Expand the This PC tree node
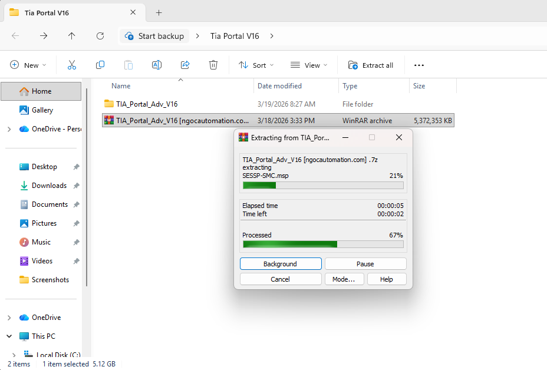 click(9, 336)
